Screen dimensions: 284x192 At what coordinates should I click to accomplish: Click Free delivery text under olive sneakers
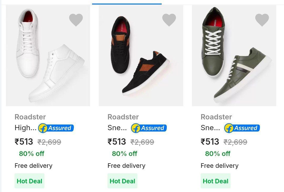[x=220, y=166]
